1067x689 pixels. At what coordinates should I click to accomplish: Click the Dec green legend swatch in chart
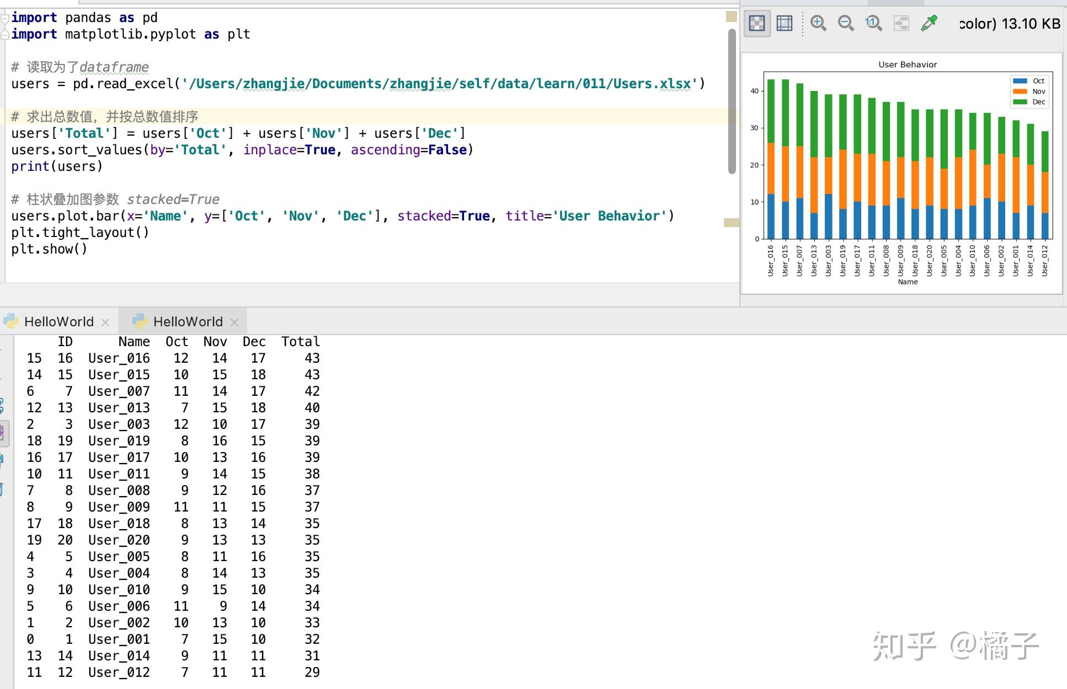point(1020,102)
